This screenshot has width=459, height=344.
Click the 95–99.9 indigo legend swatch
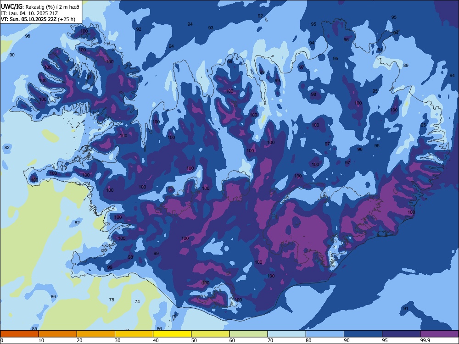click(x=401, y=334)
